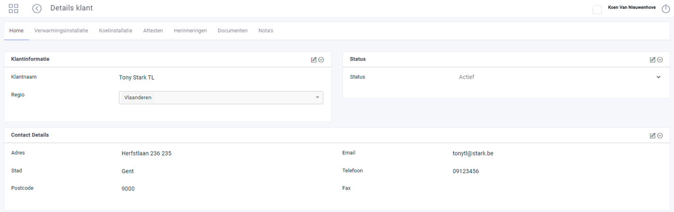Go to the Attesten tab

(x=153, y=31)
